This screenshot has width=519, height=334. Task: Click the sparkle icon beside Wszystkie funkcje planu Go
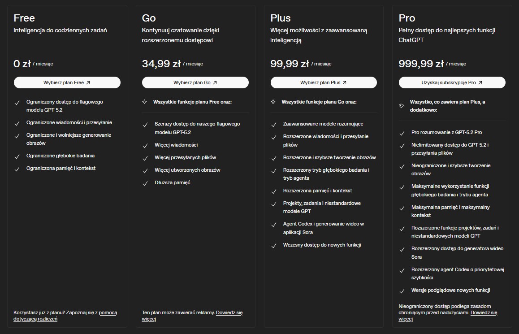click(x=273, y=102)
